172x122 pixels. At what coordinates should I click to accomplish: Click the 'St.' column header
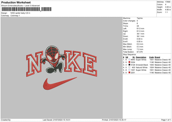(x=134, y=57)
